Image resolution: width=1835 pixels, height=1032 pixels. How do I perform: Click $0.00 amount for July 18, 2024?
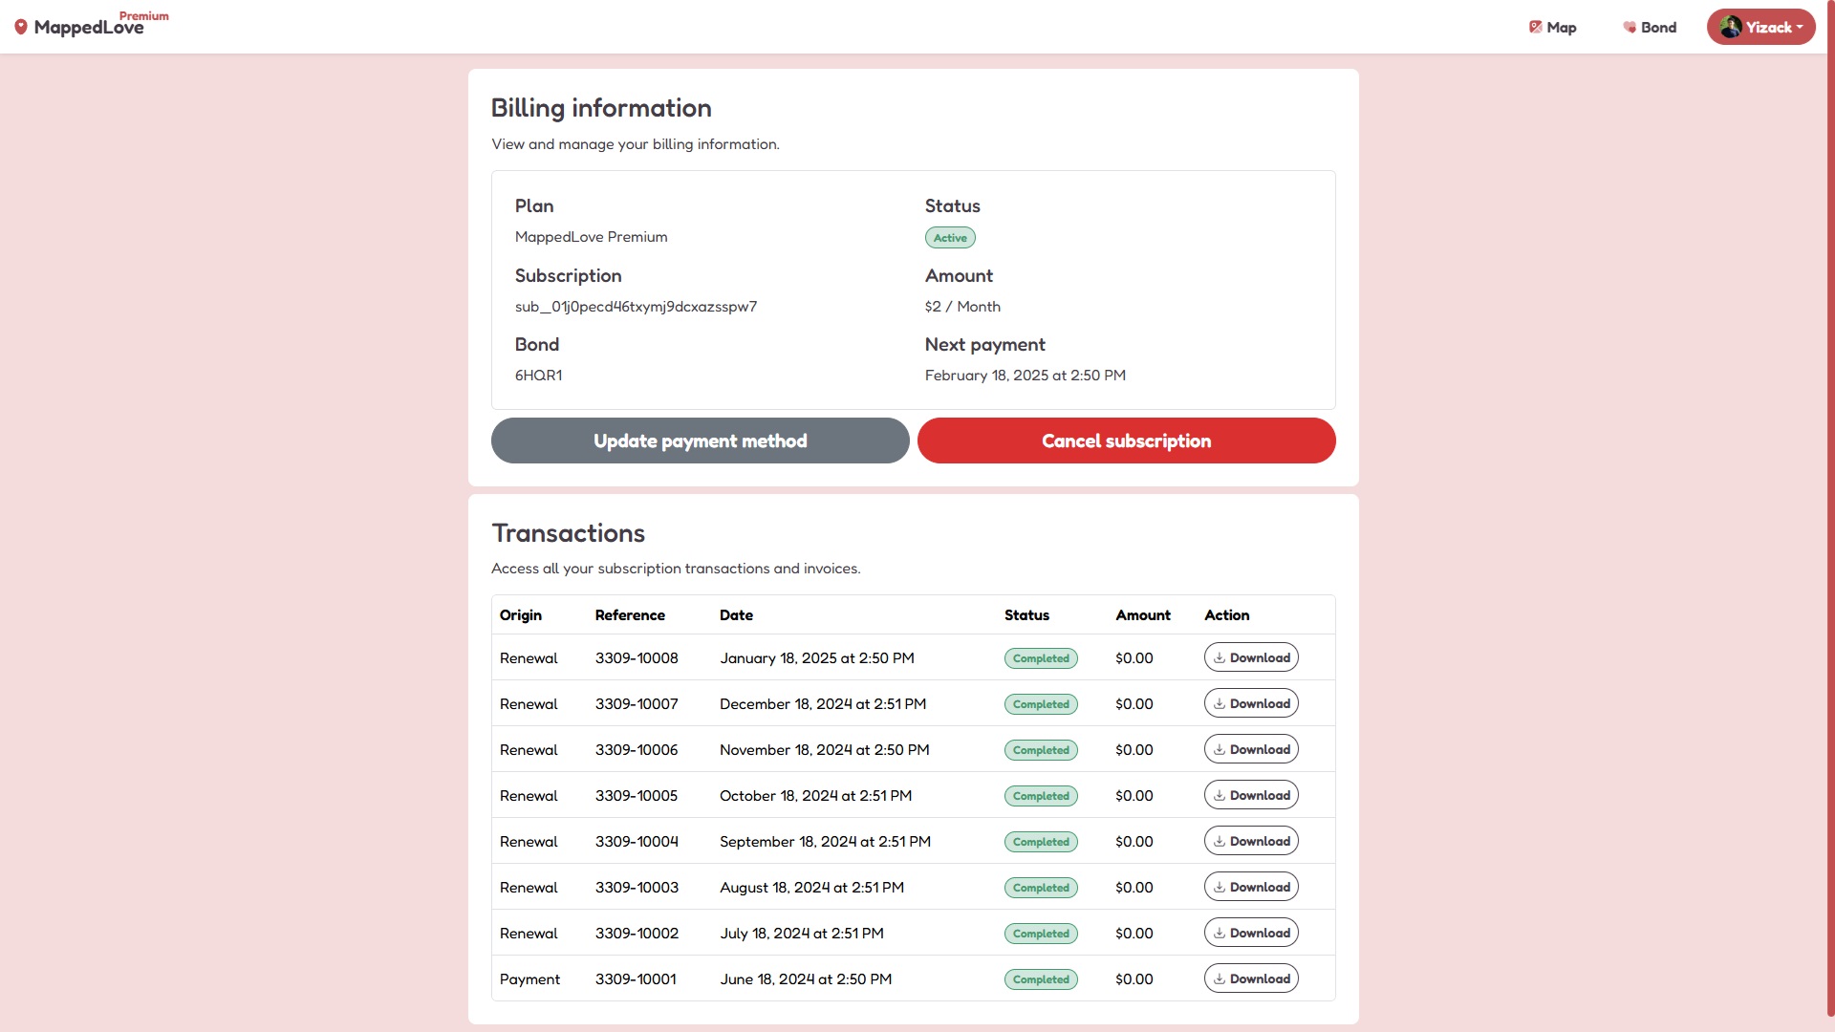point(1134,934)
